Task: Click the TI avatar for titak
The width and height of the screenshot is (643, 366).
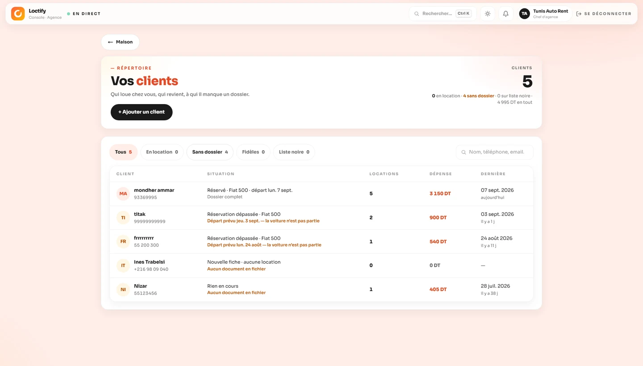Action: click(x=123, y=218)
